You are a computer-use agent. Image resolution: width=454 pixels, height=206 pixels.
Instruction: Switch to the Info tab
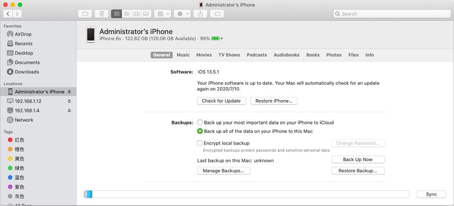(x=370, y=55)
